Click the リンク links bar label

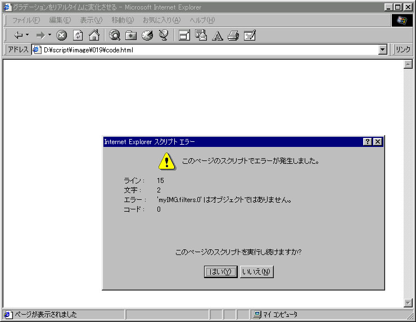click(x=403, y=50)
